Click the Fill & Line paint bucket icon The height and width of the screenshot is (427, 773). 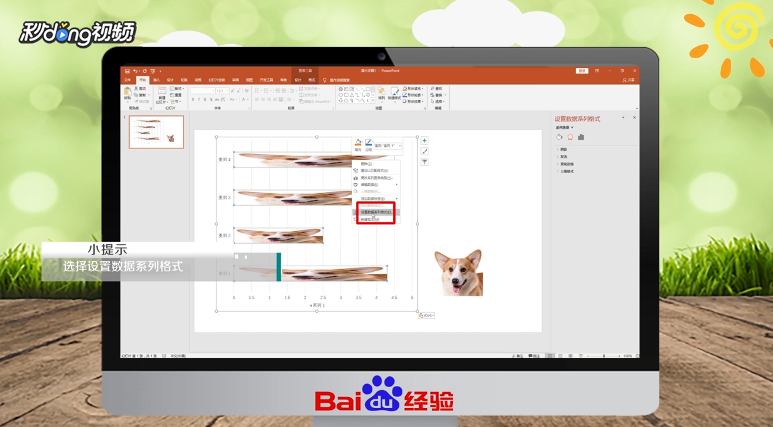559,137
